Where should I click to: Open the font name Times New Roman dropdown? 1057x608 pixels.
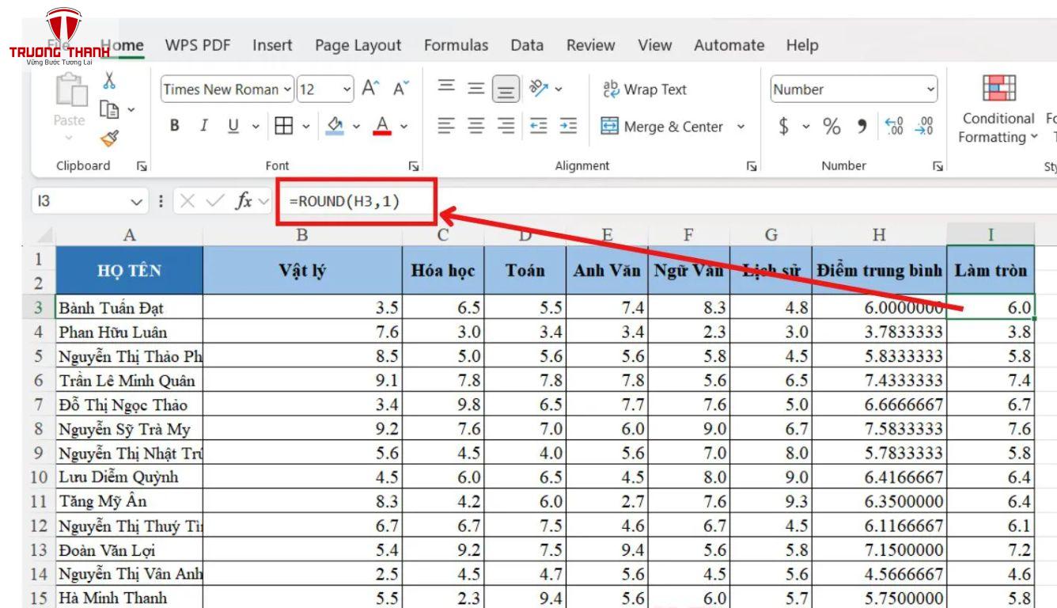click(287, 89)
